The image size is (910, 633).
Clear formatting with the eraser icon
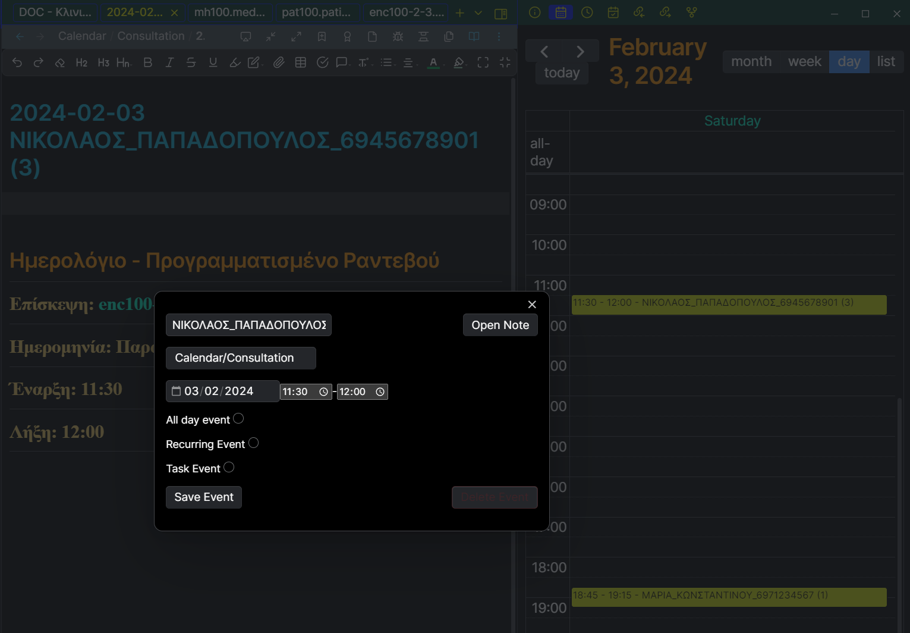[59, 62]
